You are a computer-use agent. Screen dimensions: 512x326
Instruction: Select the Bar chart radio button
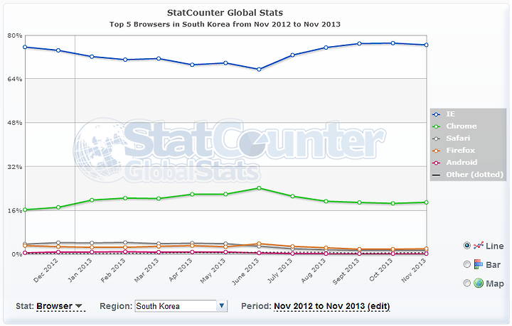pyautogui.click(x=467, y=264)
